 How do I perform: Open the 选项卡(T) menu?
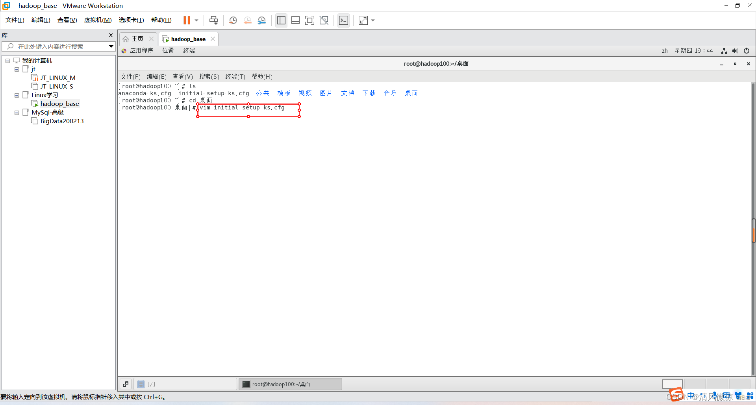[132, 20]
